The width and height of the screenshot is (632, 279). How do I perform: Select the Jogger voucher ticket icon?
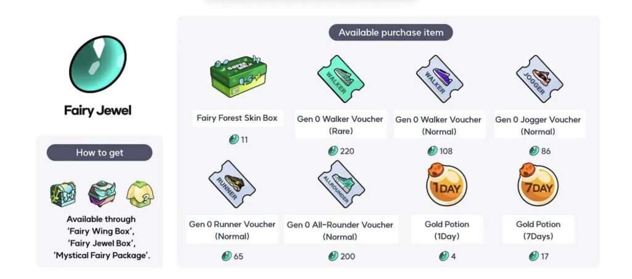[539, 79]
